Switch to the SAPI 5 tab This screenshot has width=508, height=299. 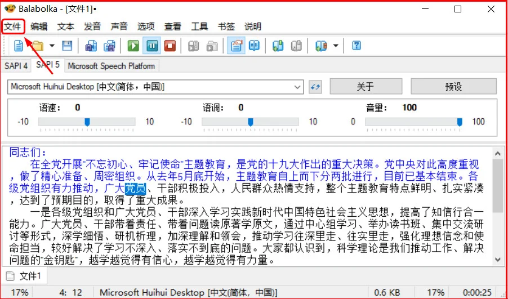48,65
